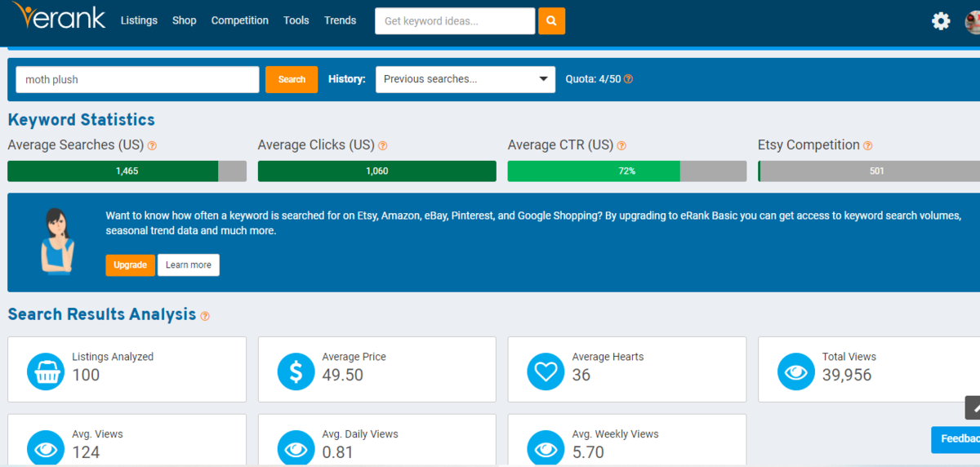Open the Listings menu

point(139,20)
